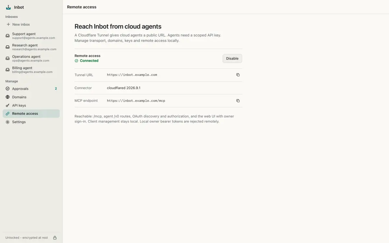Click the Remote access page title in header
Viewport: 389px width, 243px height.
coord(82,7)
